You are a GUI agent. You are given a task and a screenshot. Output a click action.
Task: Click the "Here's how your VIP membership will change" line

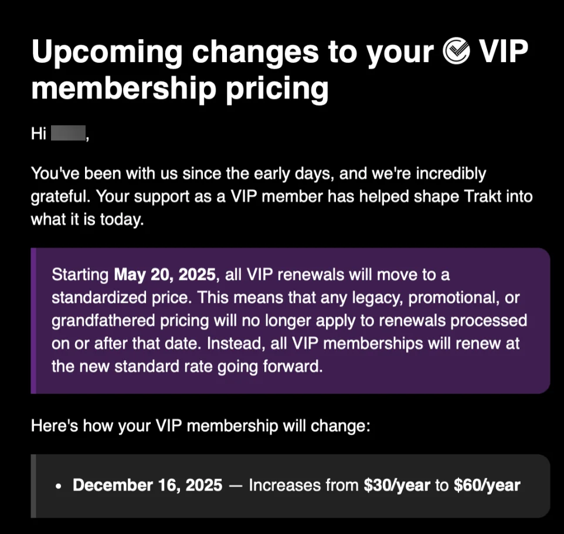(x=201, y=426)
